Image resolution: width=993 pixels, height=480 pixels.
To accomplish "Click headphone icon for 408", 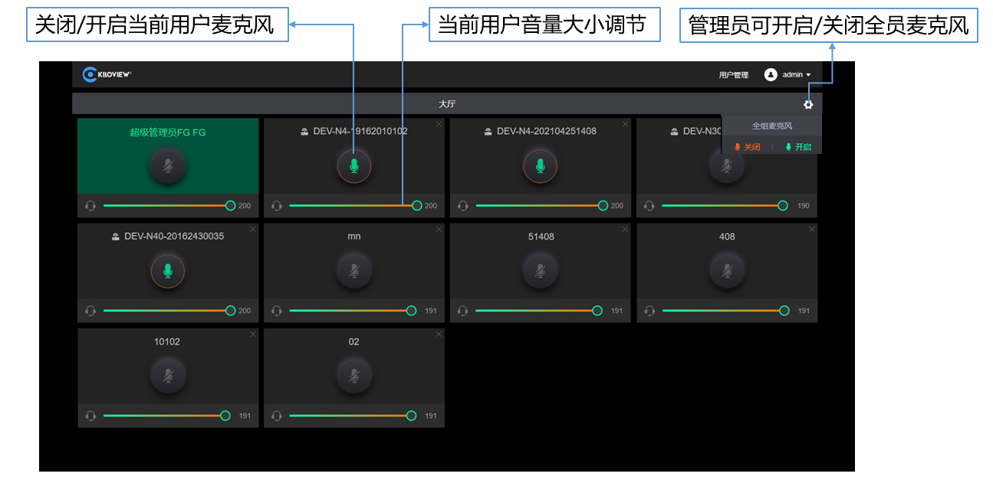I will pyautogui.click(x=649, y=311).
